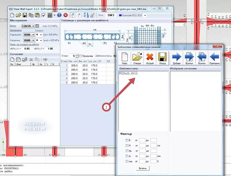
Task: Toggle the Продължи checkbox
Action: click(x=80, y=56)
